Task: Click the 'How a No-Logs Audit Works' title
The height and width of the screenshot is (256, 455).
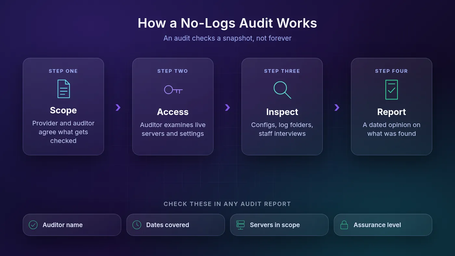Action: [x=227, y=23]
